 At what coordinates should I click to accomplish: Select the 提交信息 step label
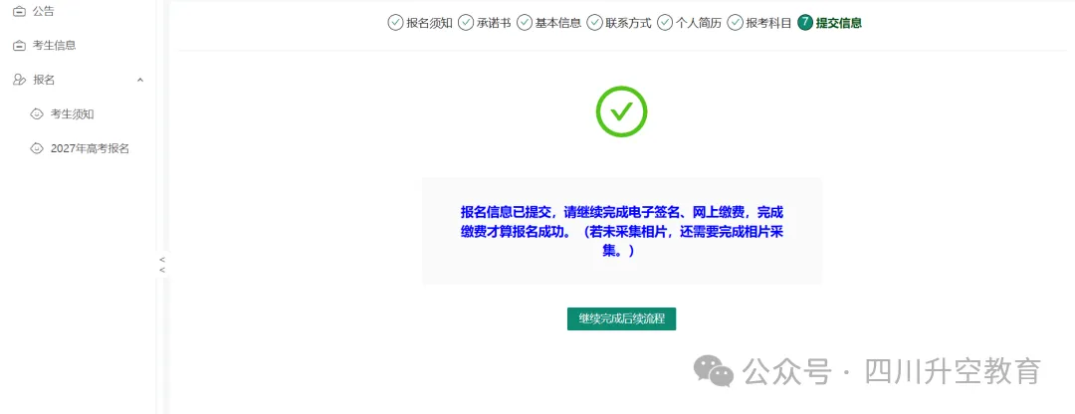click(x=838, y=23)
